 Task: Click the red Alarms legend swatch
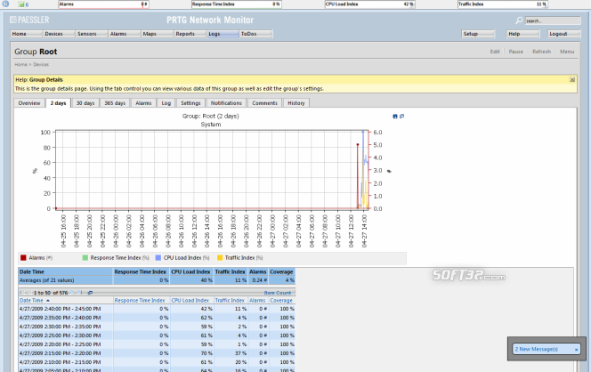pos(23,258)
